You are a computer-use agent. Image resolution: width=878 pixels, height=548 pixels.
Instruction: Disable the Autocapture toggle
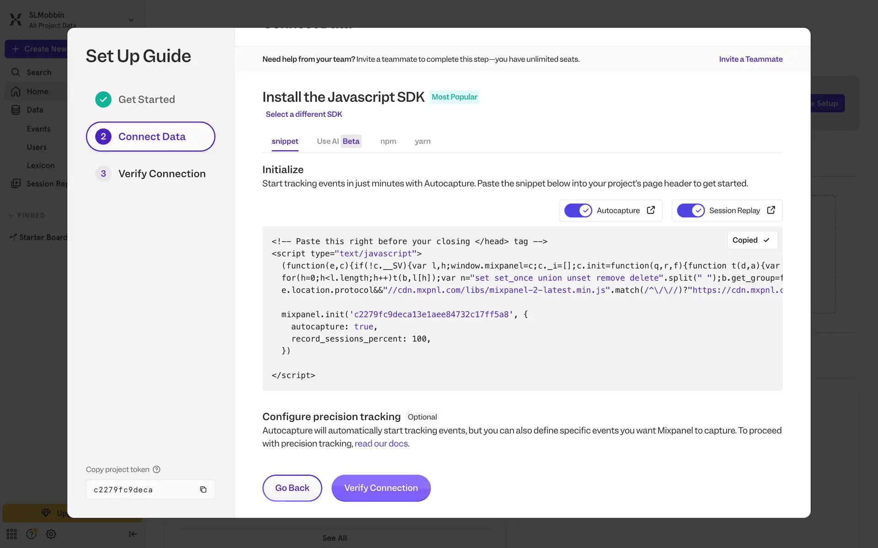point(578,211)
